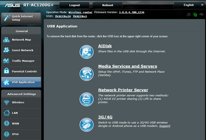Image resolution: width=206 pixels, height=140 pixels.
Task: Click the Support link in 3G/4G description
Action: [165, 126]
